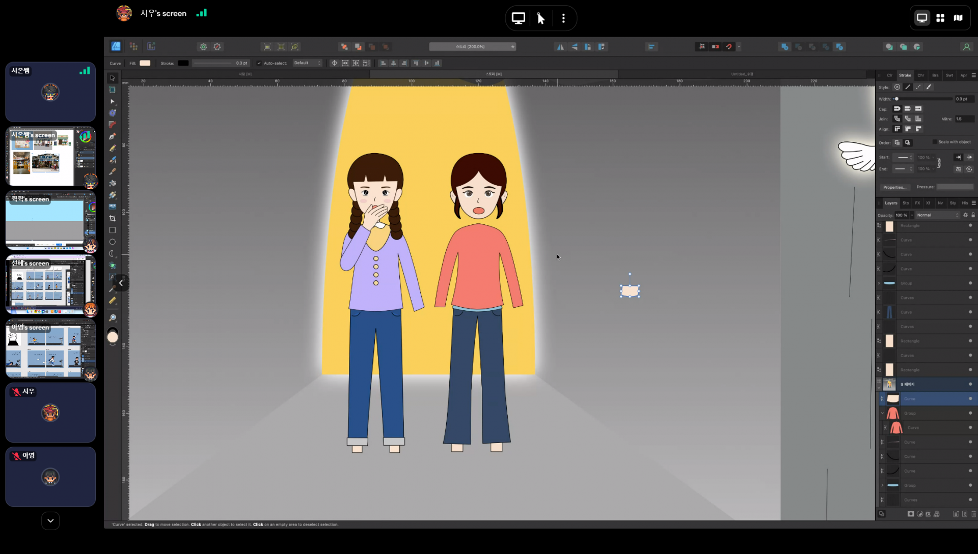Hide the 9 페이지 layer via its visibility dot
Image resolution: width=978 pixels, height=554 pixels.
[x=970, y=384]
